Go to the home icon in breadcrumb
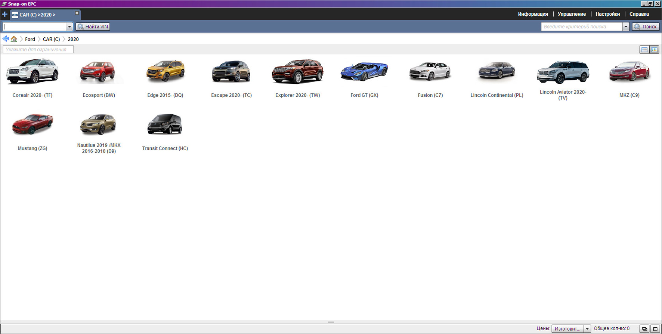 14,39
